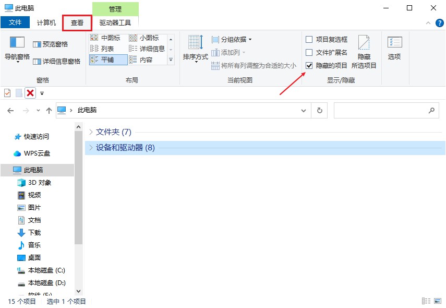This screenshot has height=308, width=446.
Task: Switch to the 驱动器工具 tab
Action: tap(115, 23)
